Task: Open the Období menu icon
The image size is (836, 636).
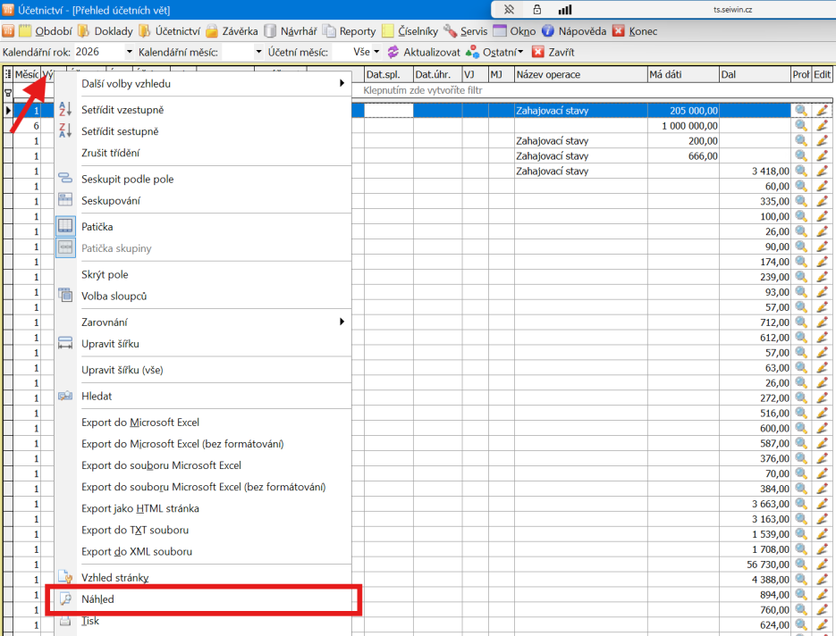Action: click(25, 31)
